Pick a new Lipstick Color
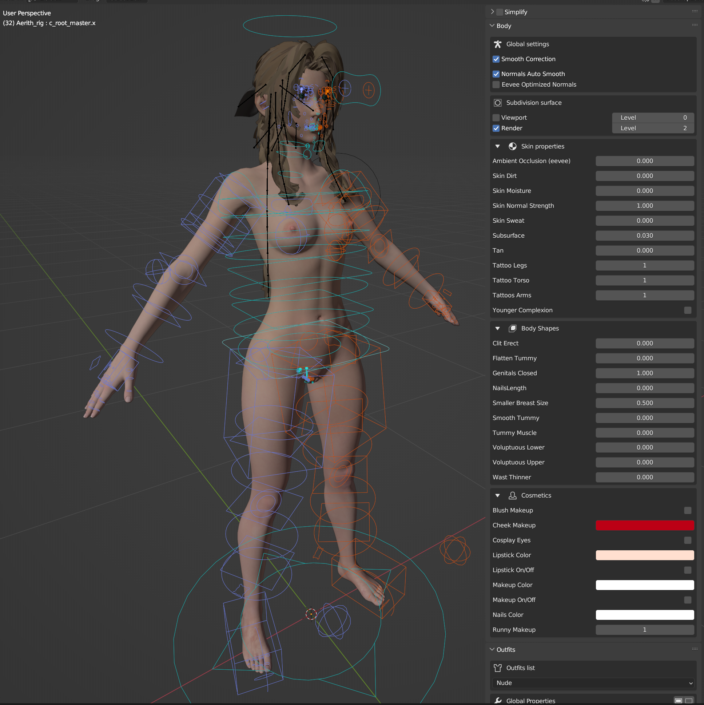This screenshot has height=705, width=704. [645, 555]
